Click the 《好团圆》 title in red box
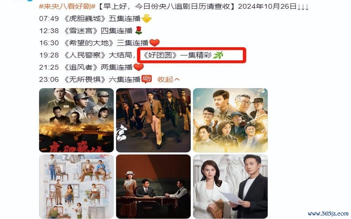 click(160, 55)
